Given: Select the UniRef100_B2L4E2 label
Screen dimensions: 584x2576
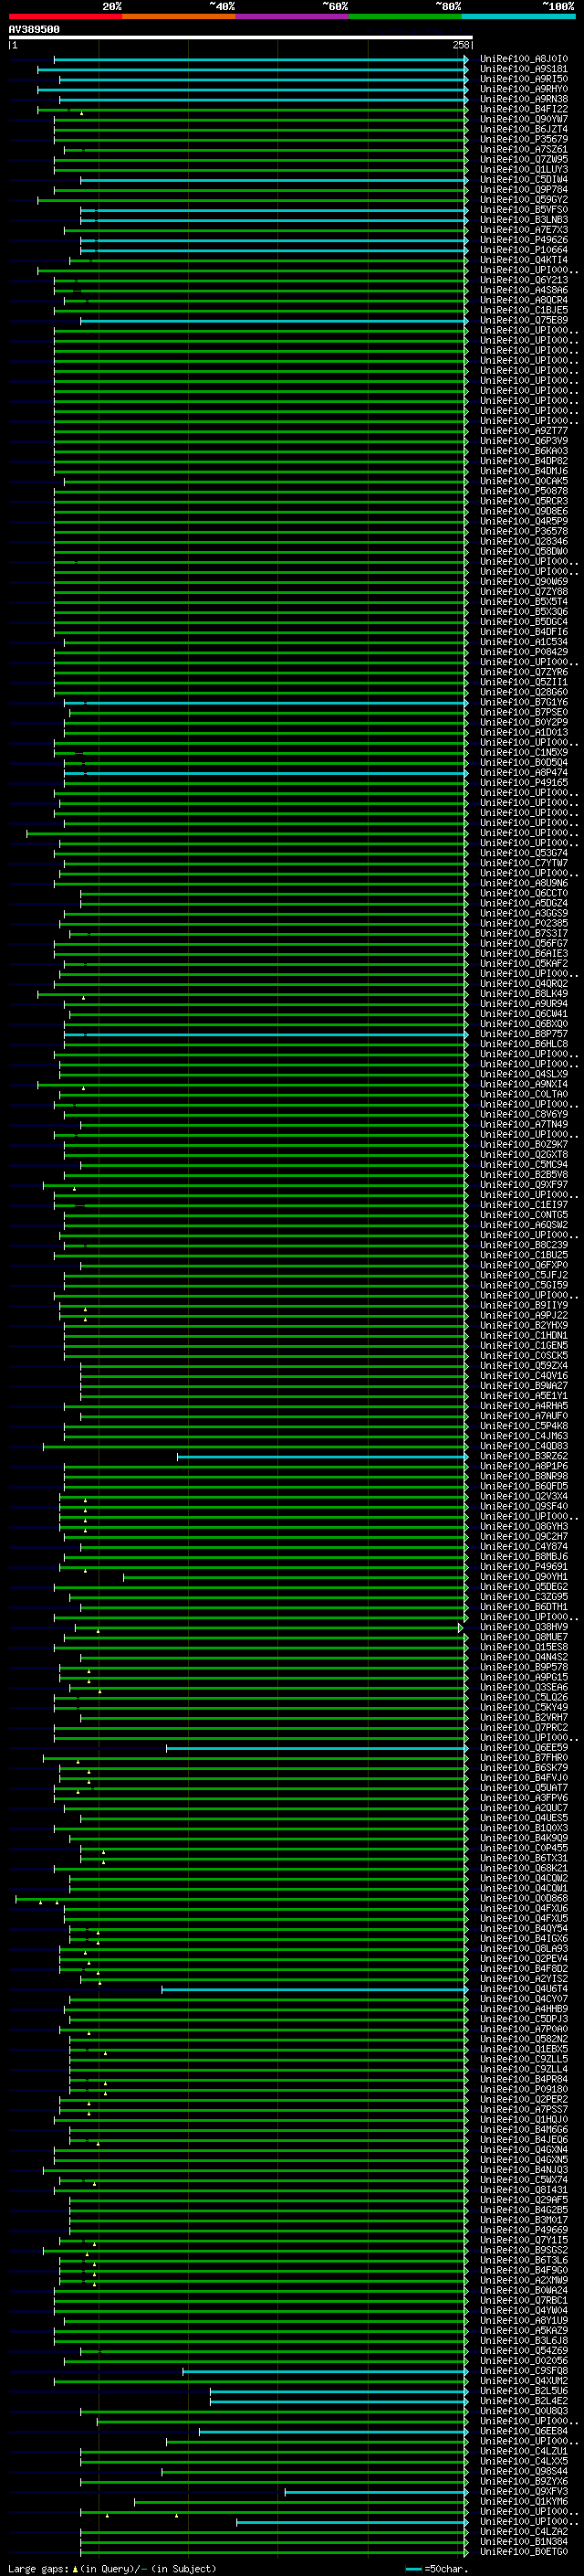Looking at the screenshot, I should pyautogui.click(x=523, y=2400).
